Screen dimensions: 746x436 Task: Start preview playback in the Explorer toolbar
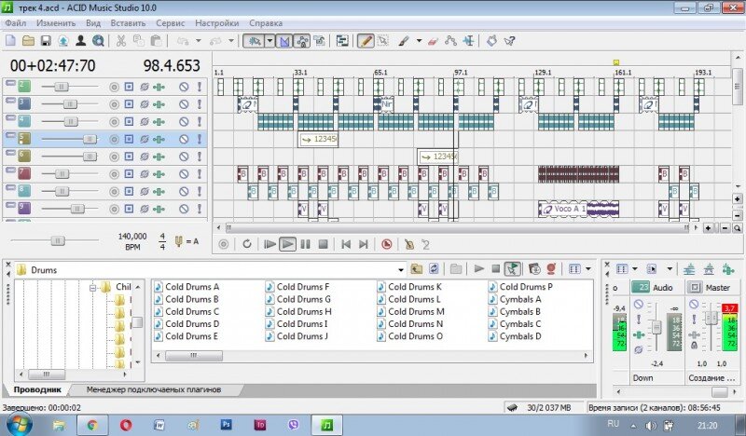pyautogui.click(x=479, y=269)
